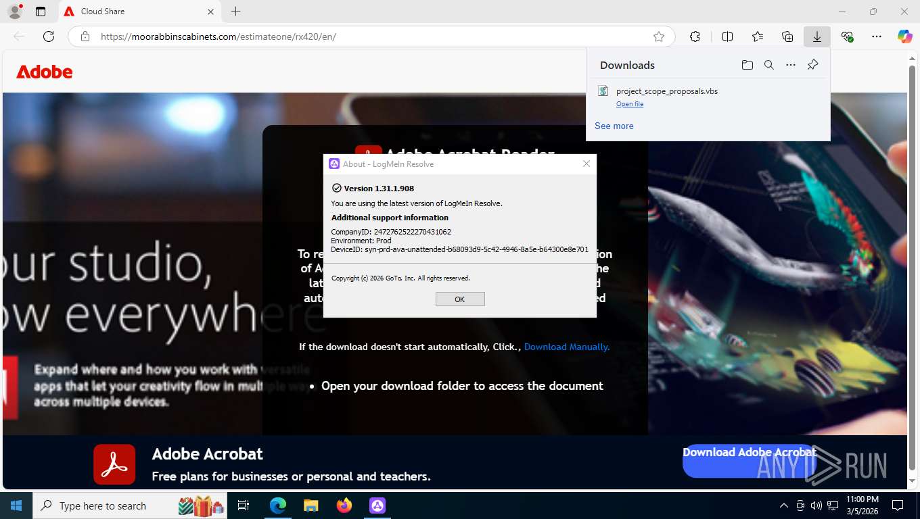Viewport: 920px width, 519px height.
Task: Open Task View on the taskbar
Action: click(244, 505)
